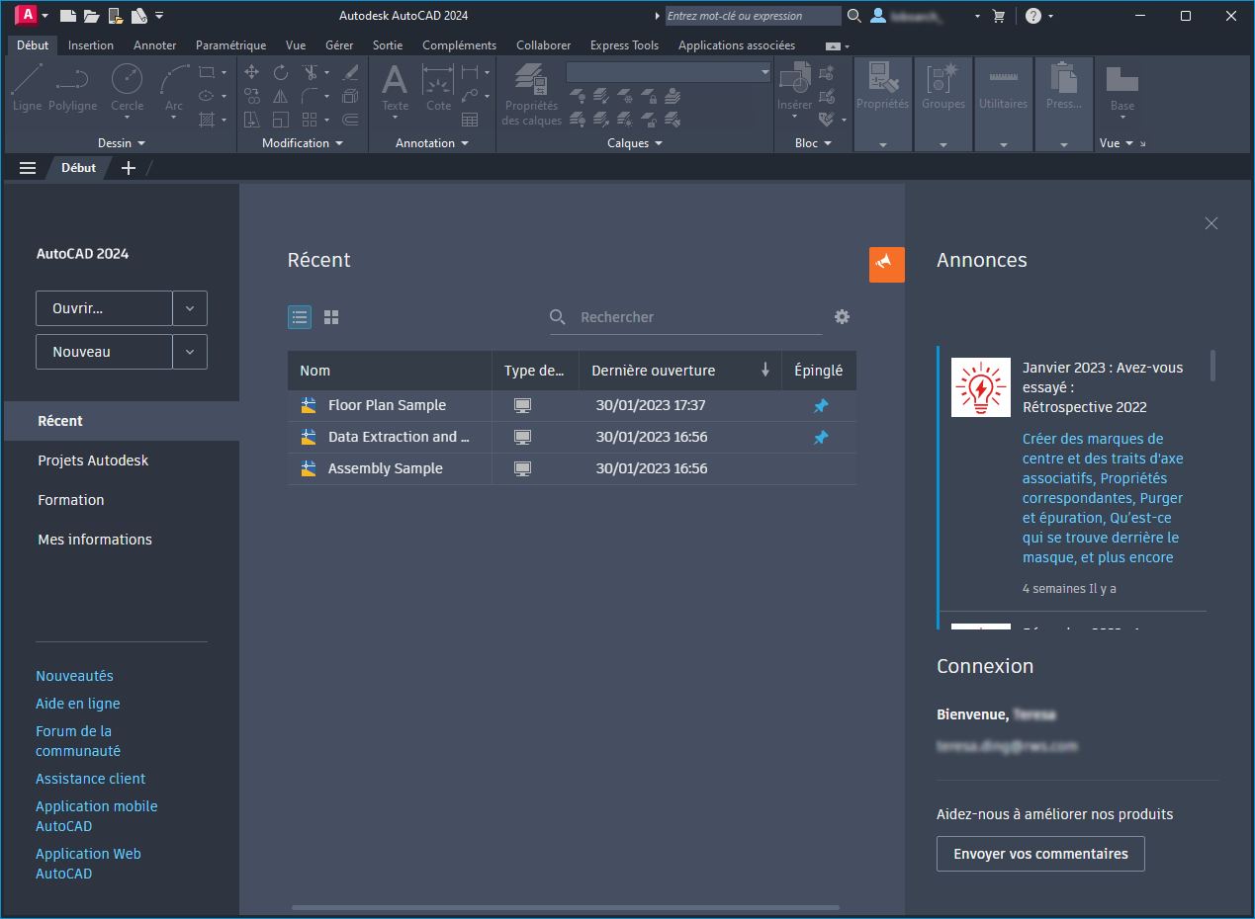Click the help question mark icon

coord(1032,16)
